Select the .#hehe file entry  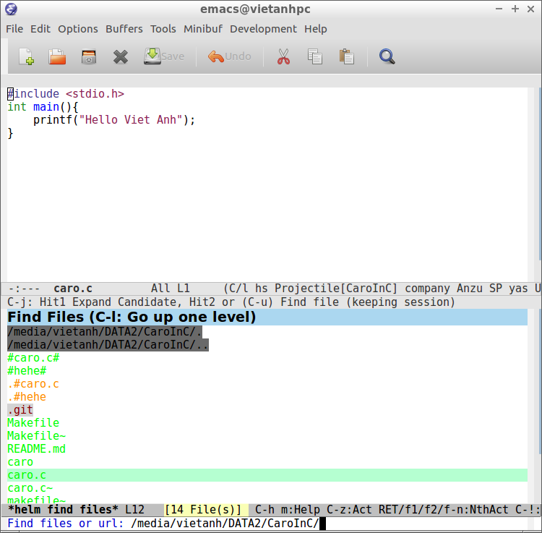coord(27,397)
